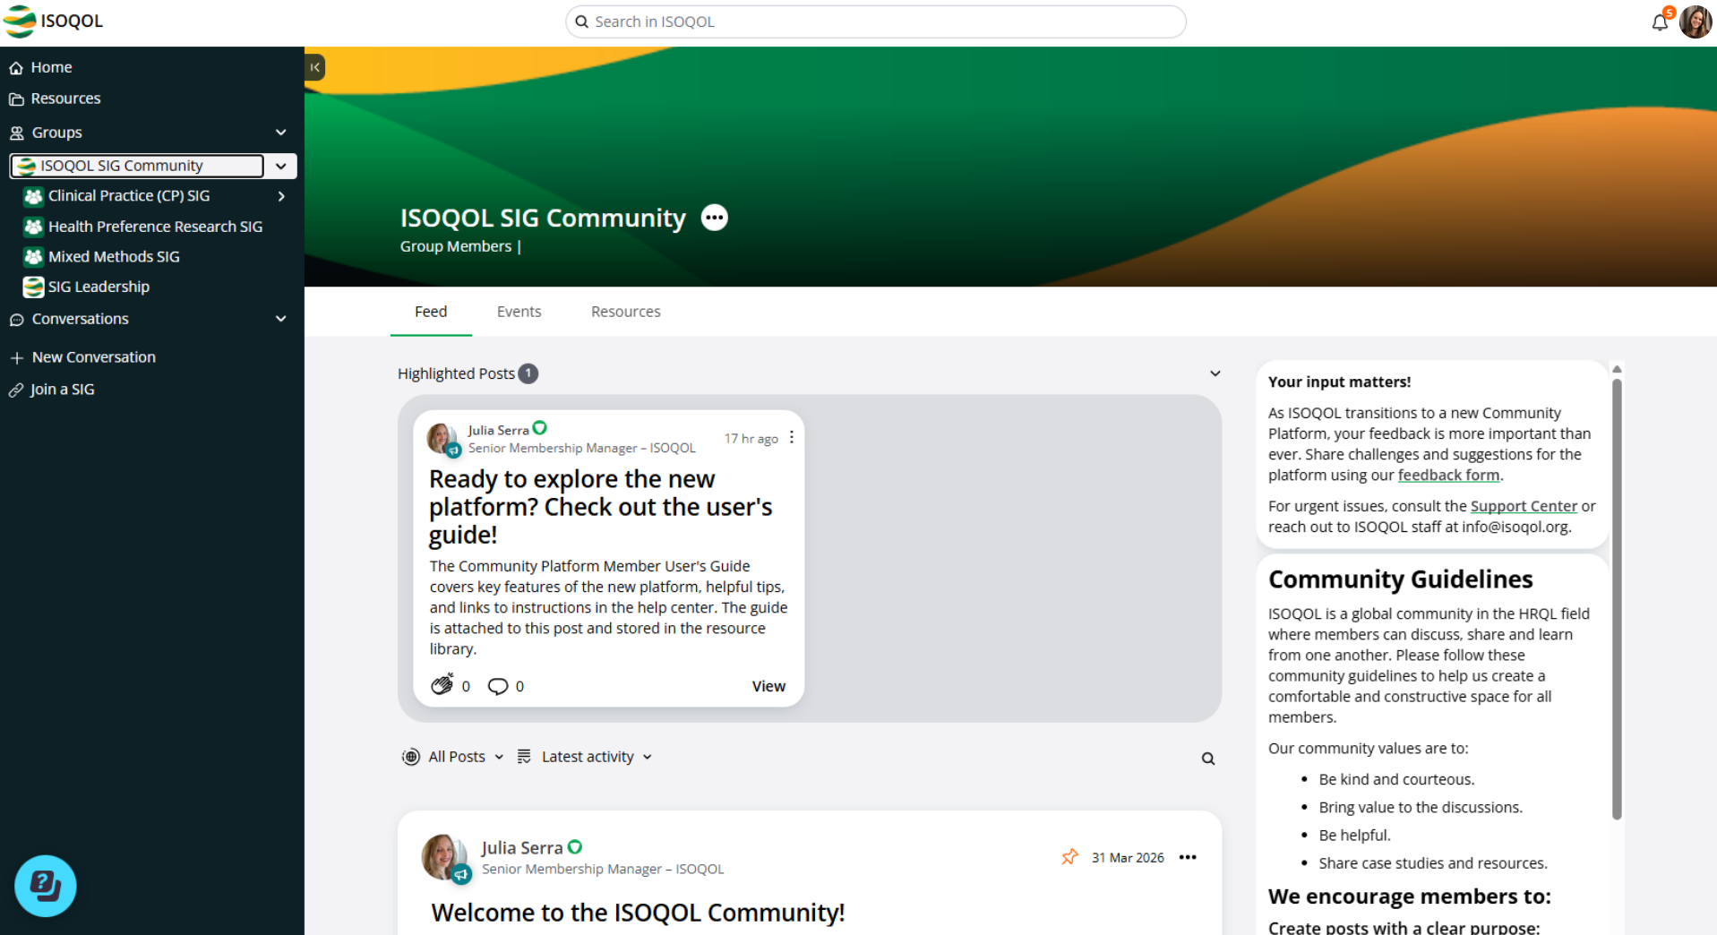Click the right panel scrollbar
Viewport: 1717px width, 935px height.
[x=1617, y=598]
